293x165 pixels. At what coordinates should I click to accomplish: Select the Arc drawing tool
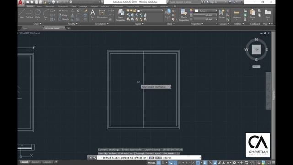pos(46,14)
